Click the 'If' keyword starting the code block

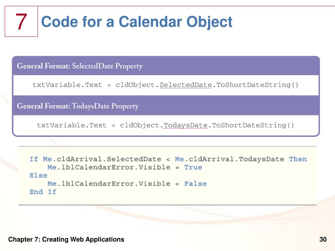pyautogui.click(x=34, y=159)
